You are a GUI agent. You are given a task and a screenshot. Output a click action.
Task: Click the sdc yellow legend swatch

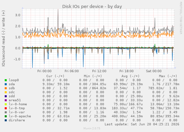[6, 92]
